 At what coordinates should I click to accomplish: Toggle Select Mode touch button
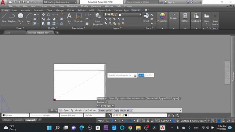coord(215,19)
